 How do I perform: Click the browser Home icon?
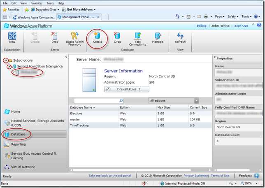177,16
